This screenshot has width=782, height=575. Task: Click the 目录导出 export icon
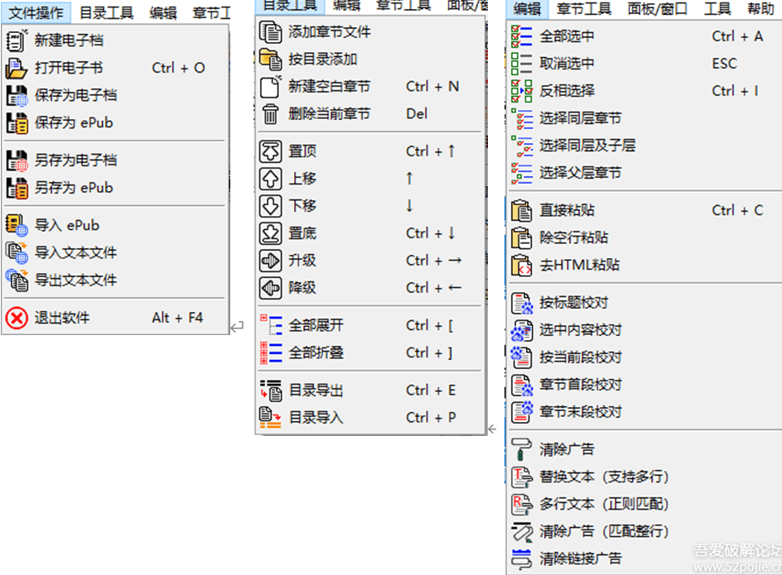(271, 391)
